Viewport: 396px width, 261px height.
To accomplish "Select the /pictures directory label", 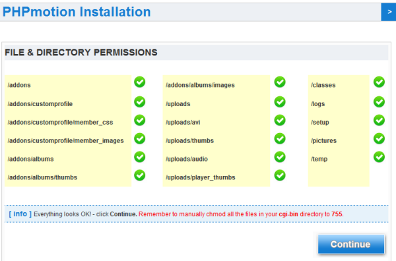I will click(323, 140).
